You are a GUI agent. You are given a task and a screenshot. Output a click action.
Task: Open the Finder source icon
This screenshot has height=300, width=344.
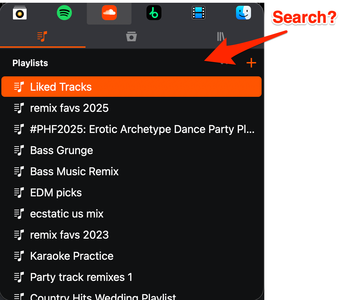pyautogui.click(x=243, y=13)
